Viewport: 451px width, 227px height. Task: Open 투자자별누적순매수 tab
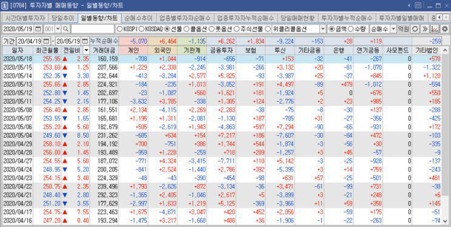347,18
